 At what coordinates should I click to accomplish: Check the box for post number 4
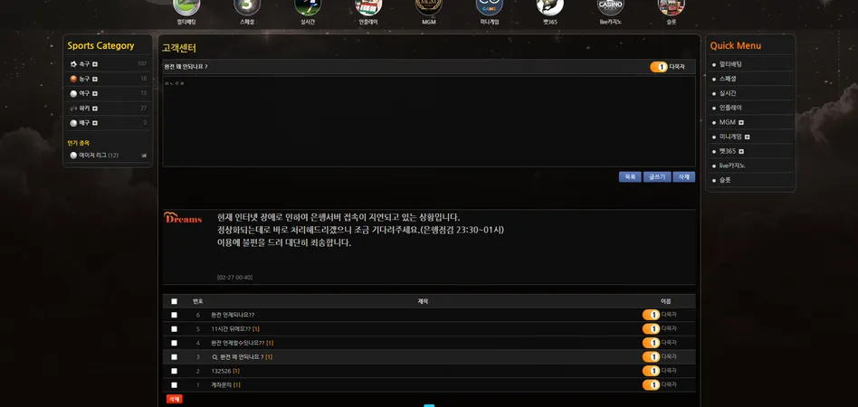[x=174, y=343]
